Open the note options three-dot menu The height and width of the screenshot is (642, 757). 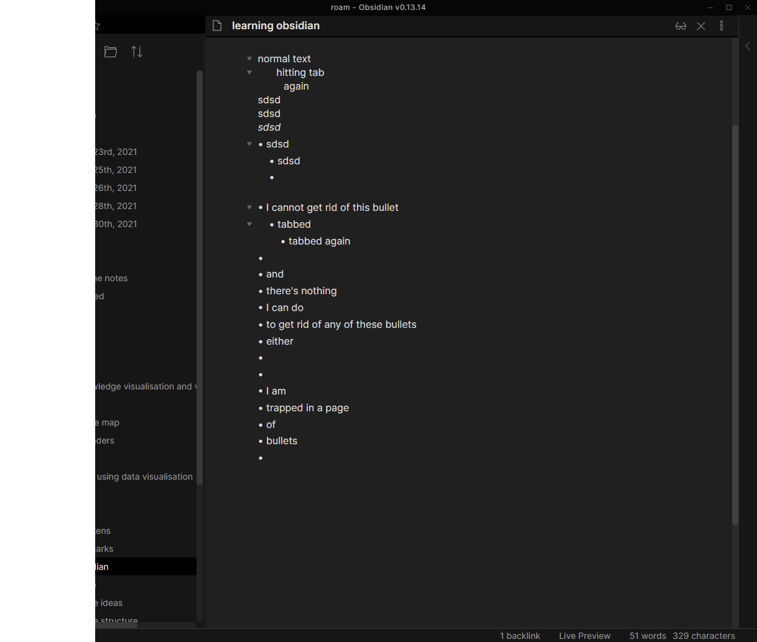coord(722,26)
